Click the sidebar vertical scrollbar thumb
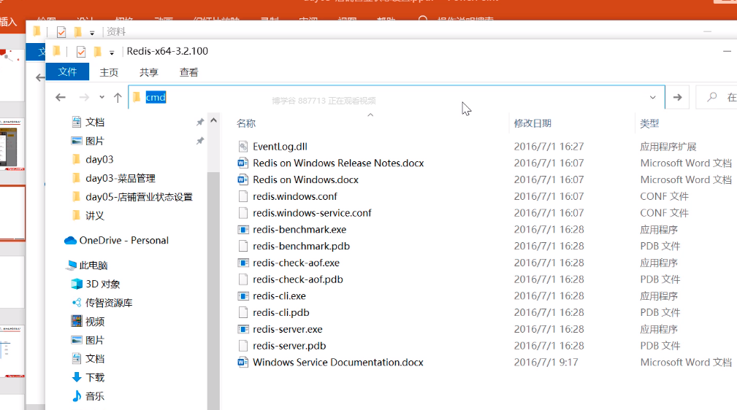737x410 pixels. [x=213, y=290]
